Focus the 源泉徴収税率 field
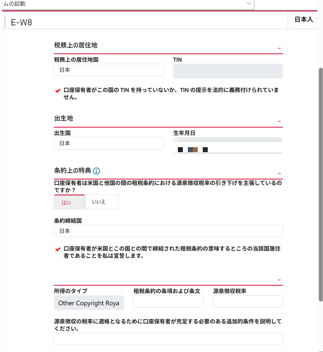 pos(248,301)
